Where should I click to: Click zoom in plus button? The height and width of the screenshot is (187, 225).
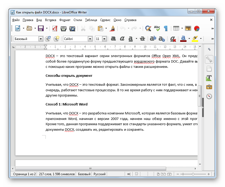209,174
